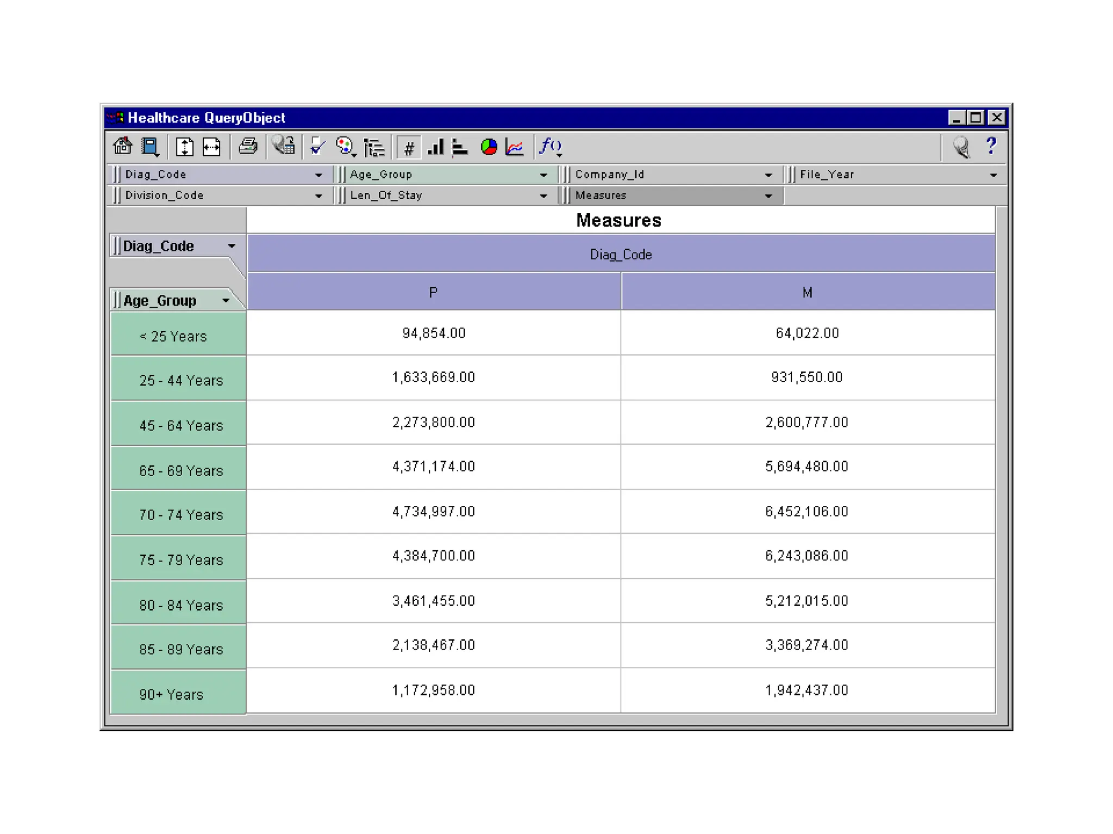Click the Print icon
The image size is (1113, 834).
(248, 147)
